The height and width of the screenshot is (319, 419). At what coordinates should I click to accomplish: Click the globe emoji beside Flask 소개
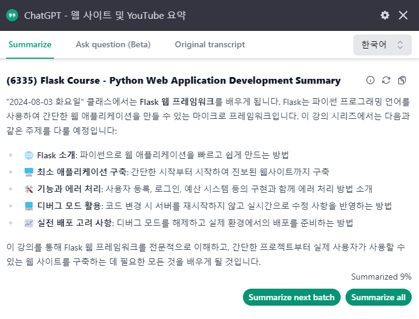(x=29, y=155)
